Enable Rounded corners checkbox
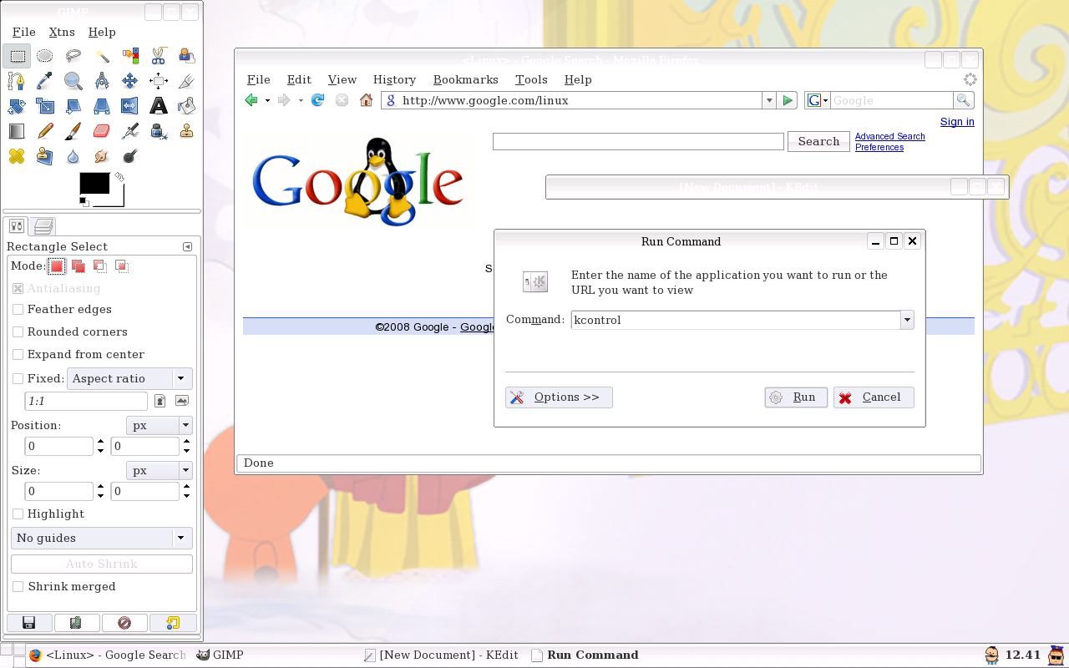 tap(18, 332)
